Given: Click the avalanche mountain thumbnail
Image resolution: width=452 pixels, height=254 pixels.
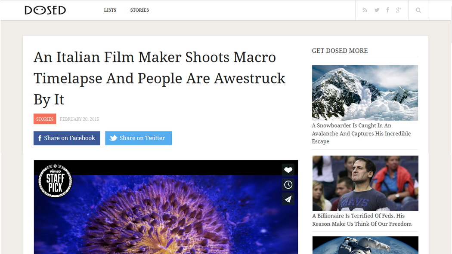Looking at the screenshot, I should 365,93.
